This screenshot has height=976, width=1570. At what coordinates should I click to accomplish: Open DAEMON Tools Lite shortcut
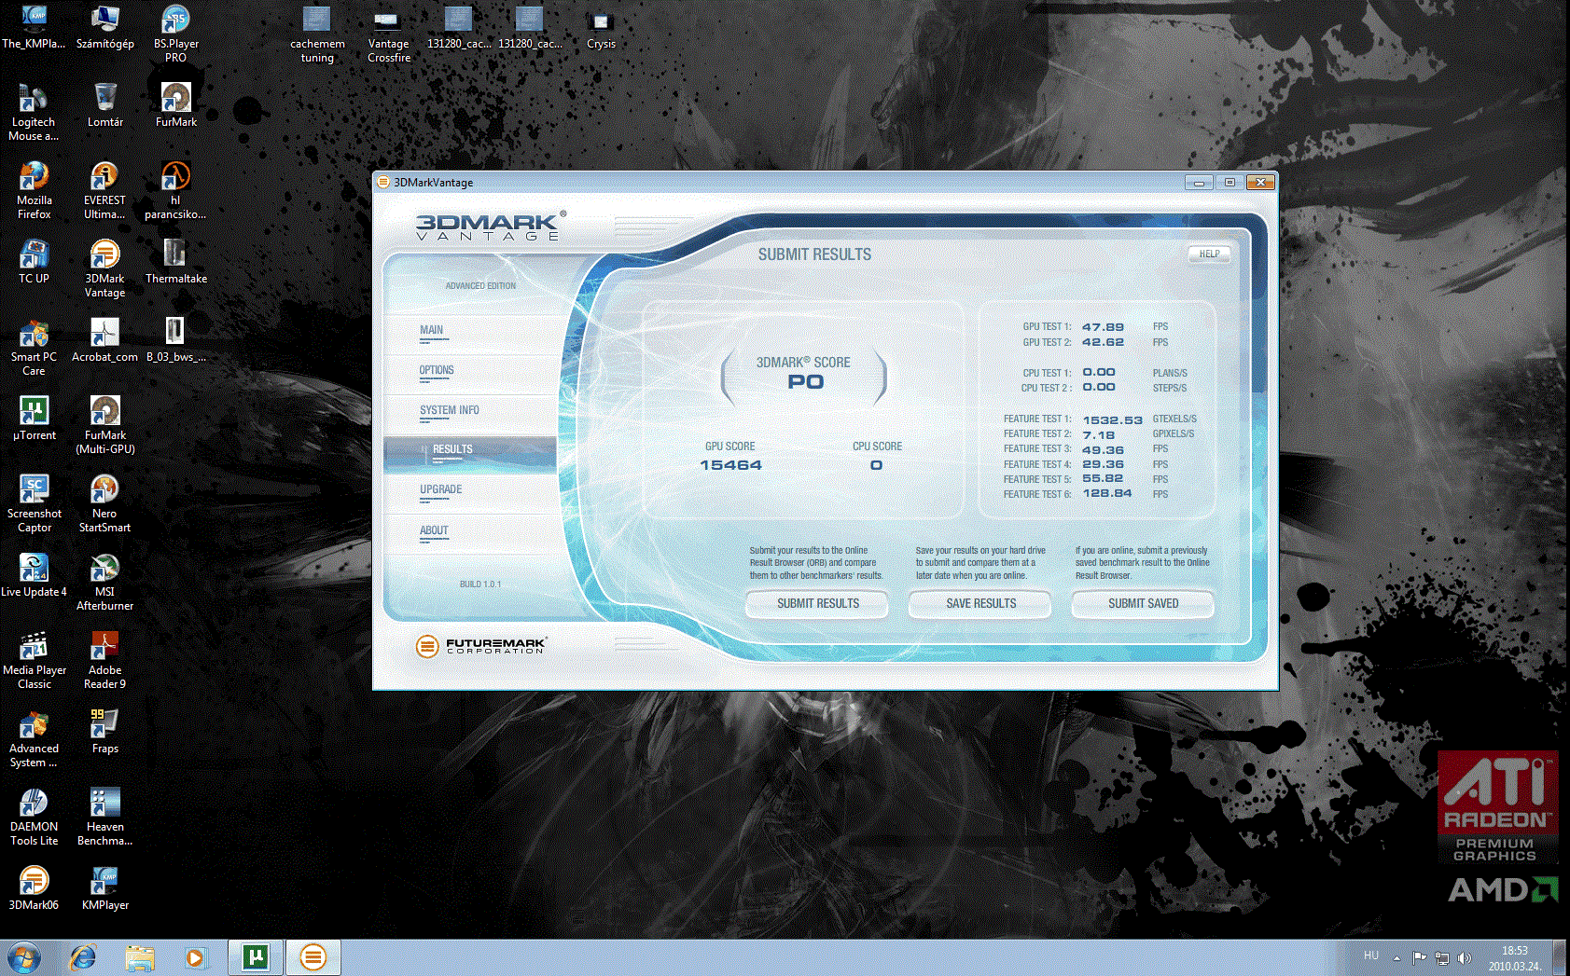click(35, 817)
